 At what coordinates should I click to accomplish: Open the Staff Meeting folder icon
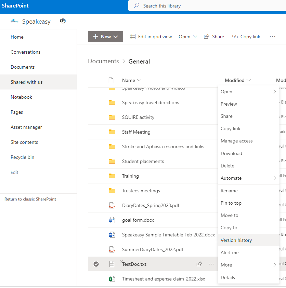[112, 132]
